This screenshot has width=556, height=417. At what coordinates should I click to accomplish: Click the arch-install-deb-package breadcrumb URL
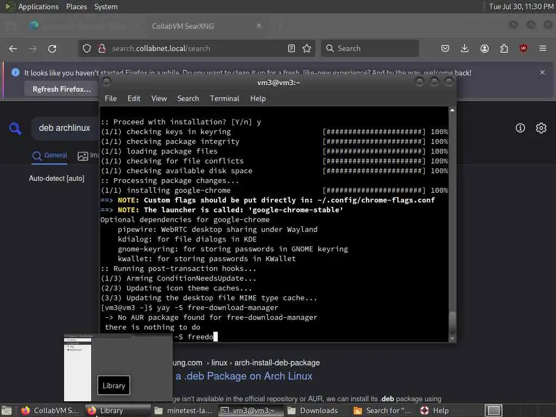(277, 363)
